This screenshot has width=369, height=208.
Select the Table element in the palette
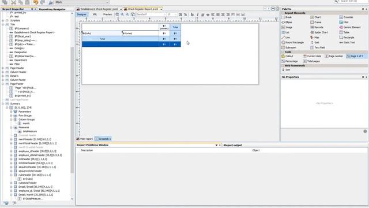click(x=344, y=32)
